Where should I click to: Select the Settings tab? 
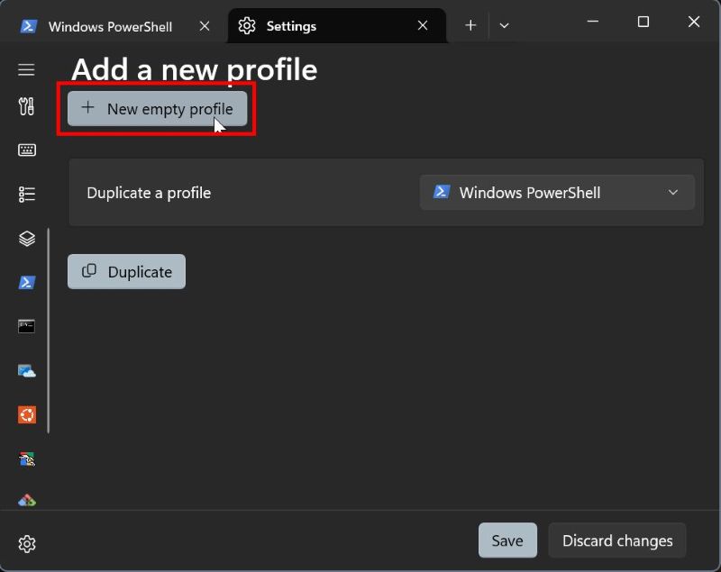pos(324,26)
